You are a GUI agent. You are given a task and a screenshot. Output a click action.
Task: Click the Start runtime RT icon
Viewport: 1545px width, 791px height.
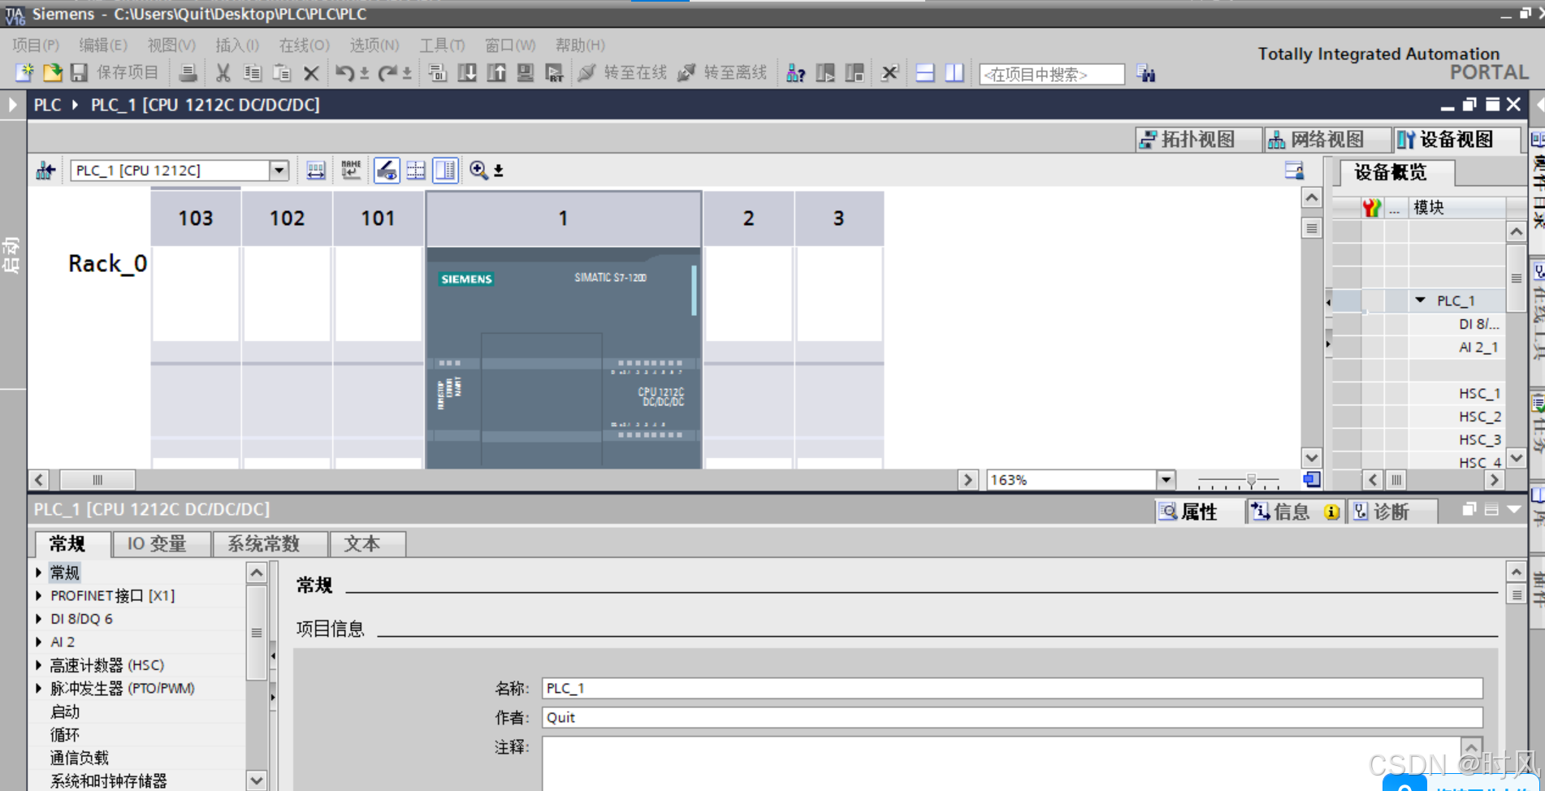(554, 73)
